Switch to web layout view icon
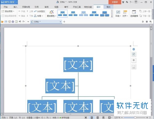Viewport: 154px width, 119px height. point(103,117)
